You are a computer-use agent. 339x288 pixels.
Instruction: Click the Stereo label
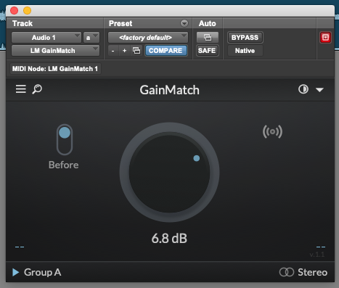click(x=312, y=272)
